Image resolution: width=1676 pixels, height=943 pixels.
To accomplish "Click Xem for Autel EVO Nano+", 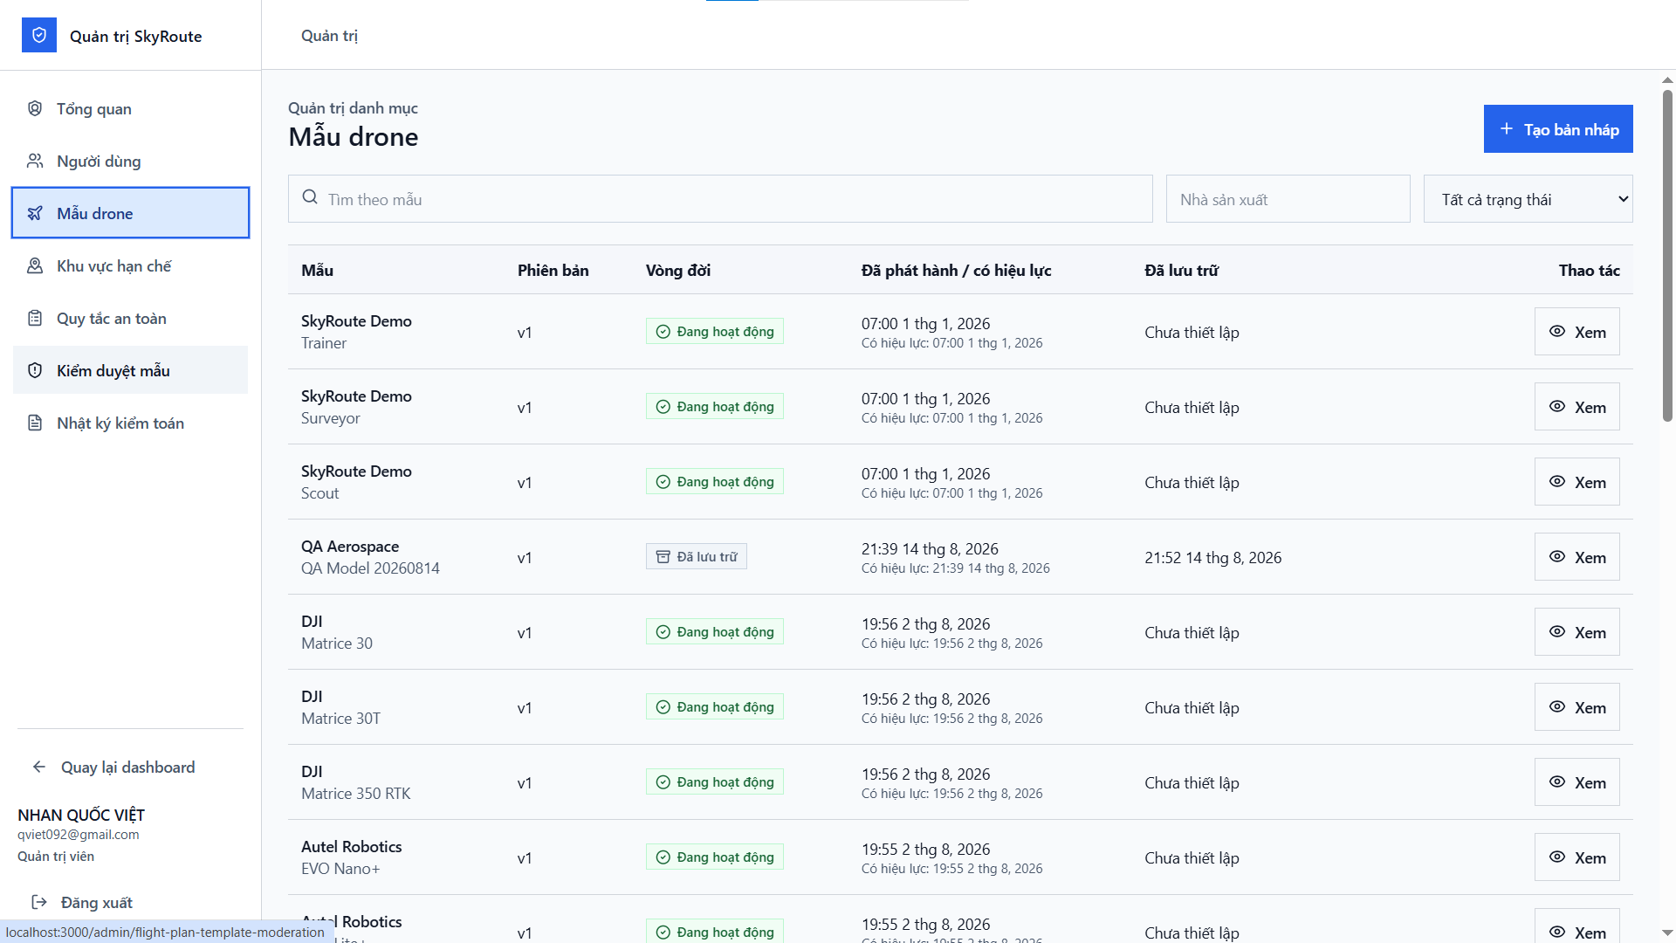I will (1576, 857).
